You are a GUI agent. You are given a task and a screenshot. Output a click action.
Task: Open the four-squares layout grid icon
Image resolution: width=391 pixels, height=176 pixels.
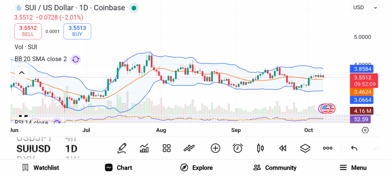[x=166, y=148]
